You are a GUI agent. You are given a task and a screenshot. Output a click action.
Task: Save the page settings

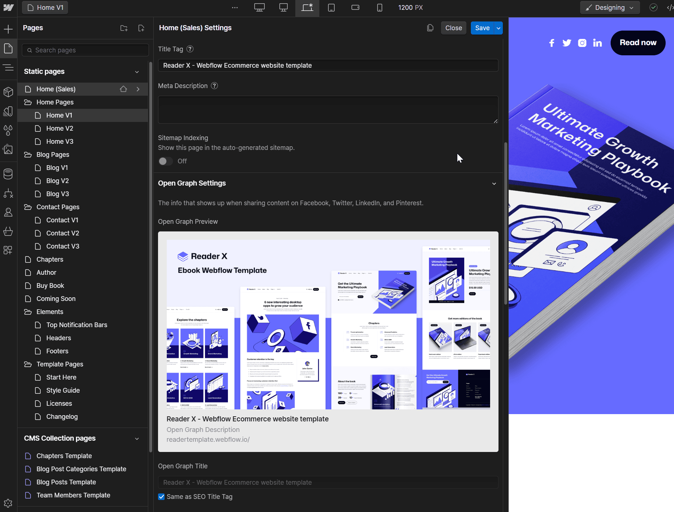(x=482, y=28)
